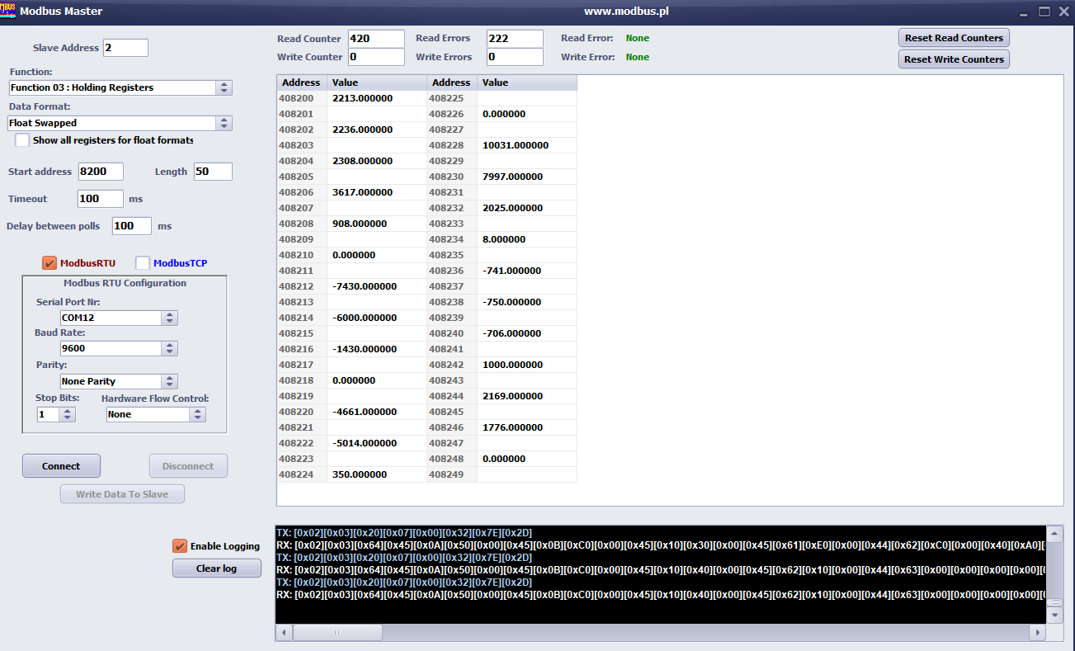Click the Connect button
The height and width of the screenshot is (651, 1075).
click(x=61, y=466)
